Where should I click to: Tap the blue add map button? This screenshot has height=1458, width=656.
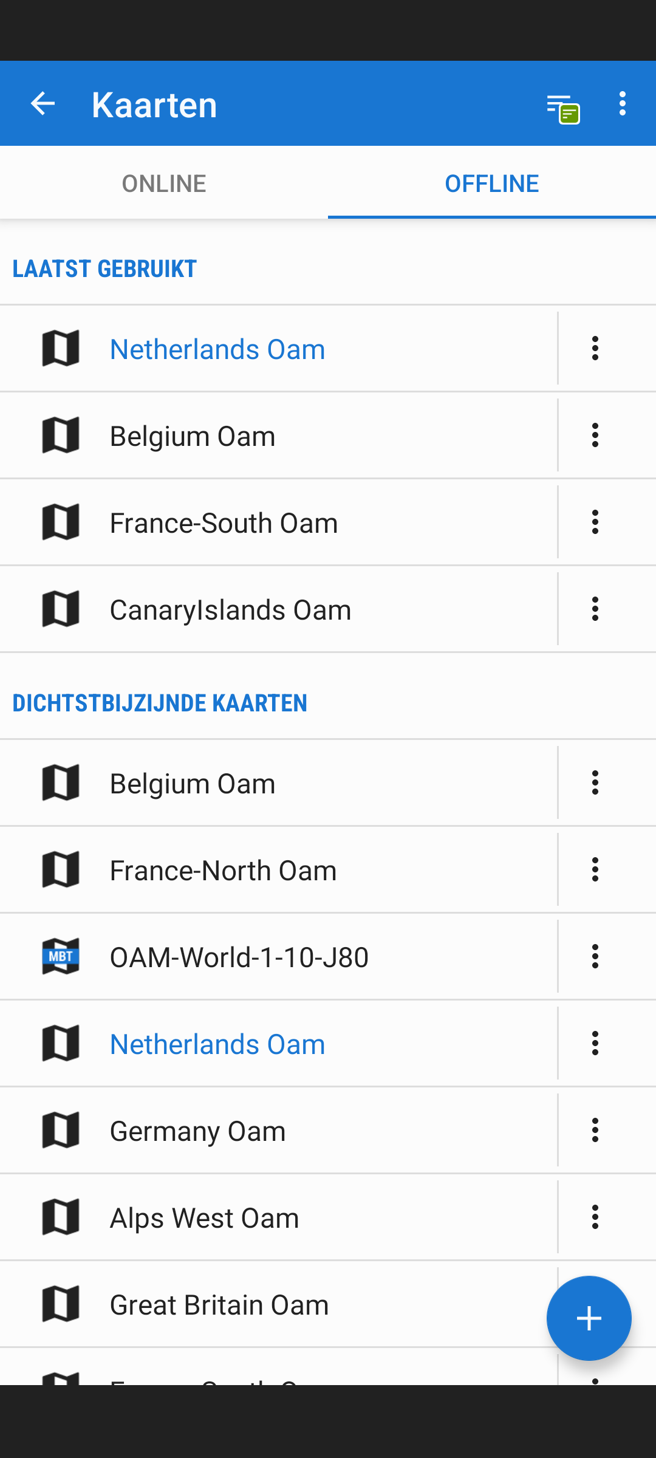tap(589, 1318)
